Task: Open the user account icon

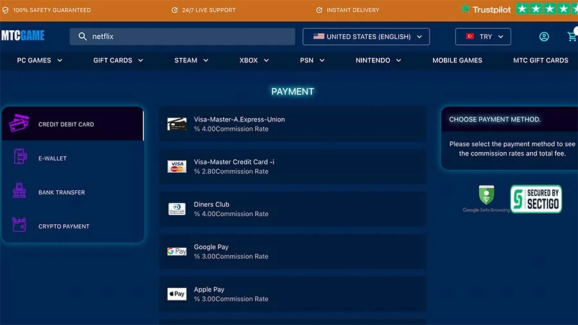Action: [x=544, y=37]
